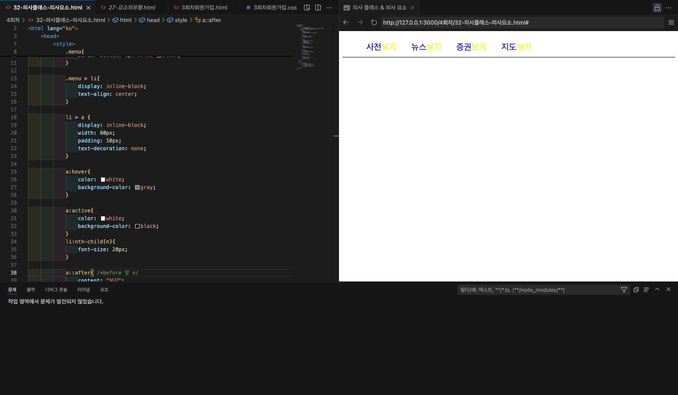Viewport: 678px width, 395px height.
Task: Go forward in preview browser
Action: tap(360, 22)
